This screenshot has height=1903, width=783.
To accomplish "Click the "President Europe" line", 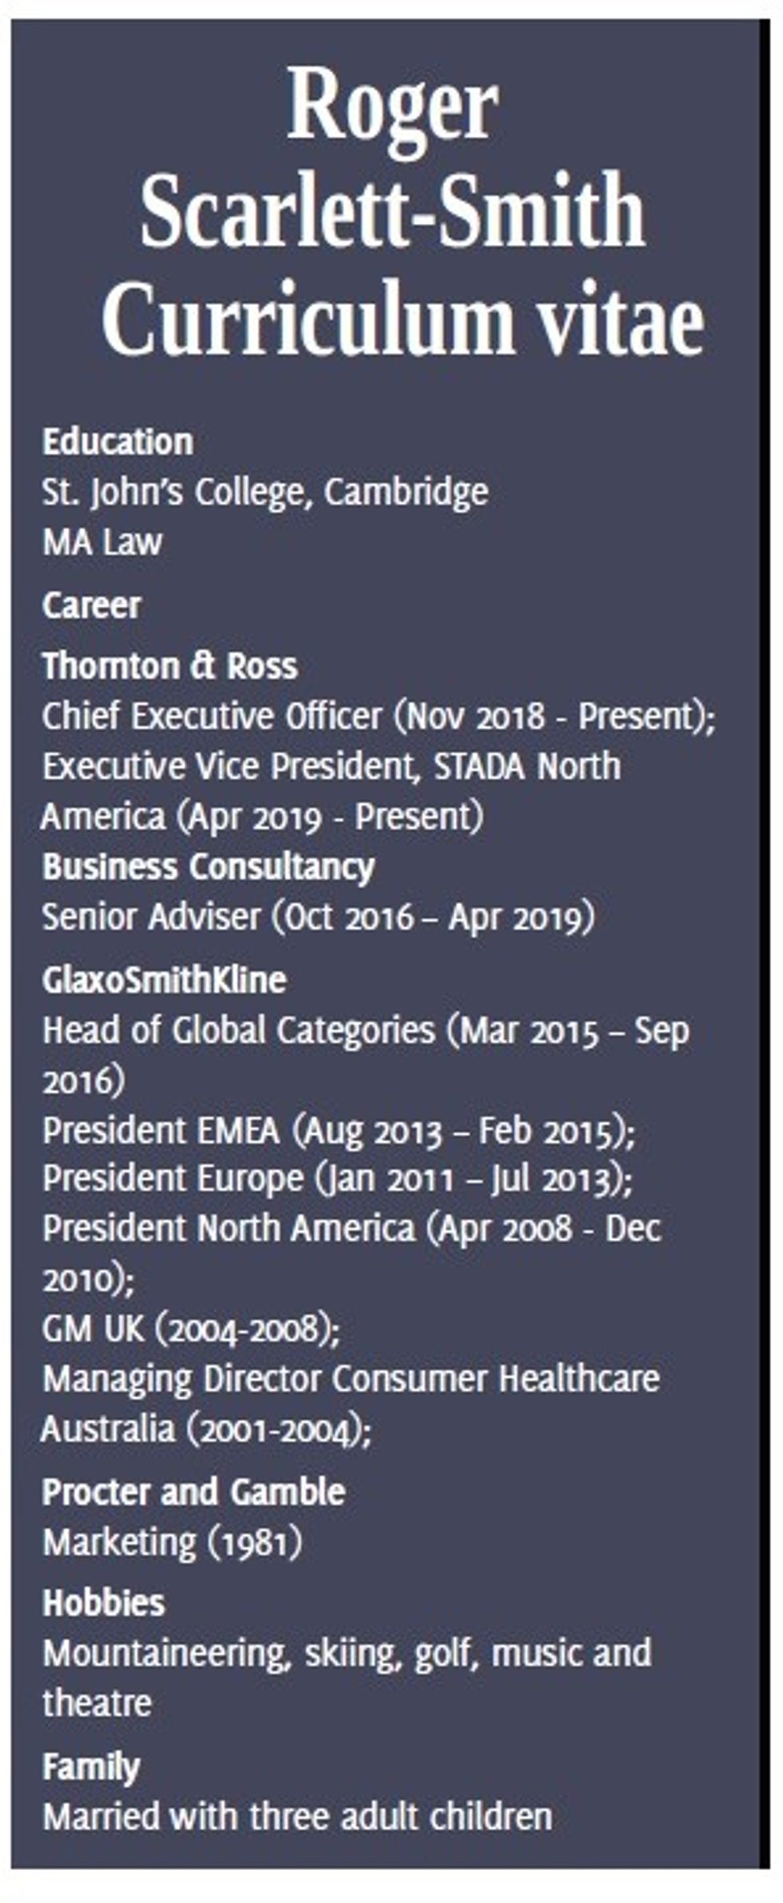I will point(337,1178).
